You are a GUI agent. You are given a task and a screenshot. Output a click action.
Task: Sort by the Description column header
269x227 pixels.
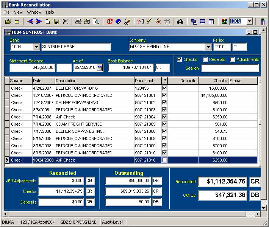point(94,81)
